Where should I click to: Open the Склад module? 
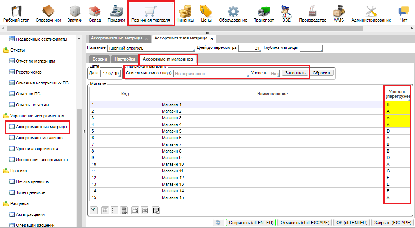95,14
